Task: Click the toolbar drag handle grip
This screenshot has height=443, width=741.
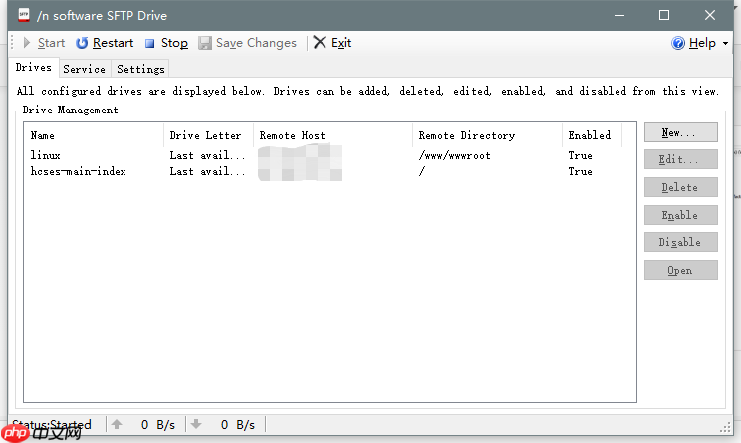Action: [13, 43]
